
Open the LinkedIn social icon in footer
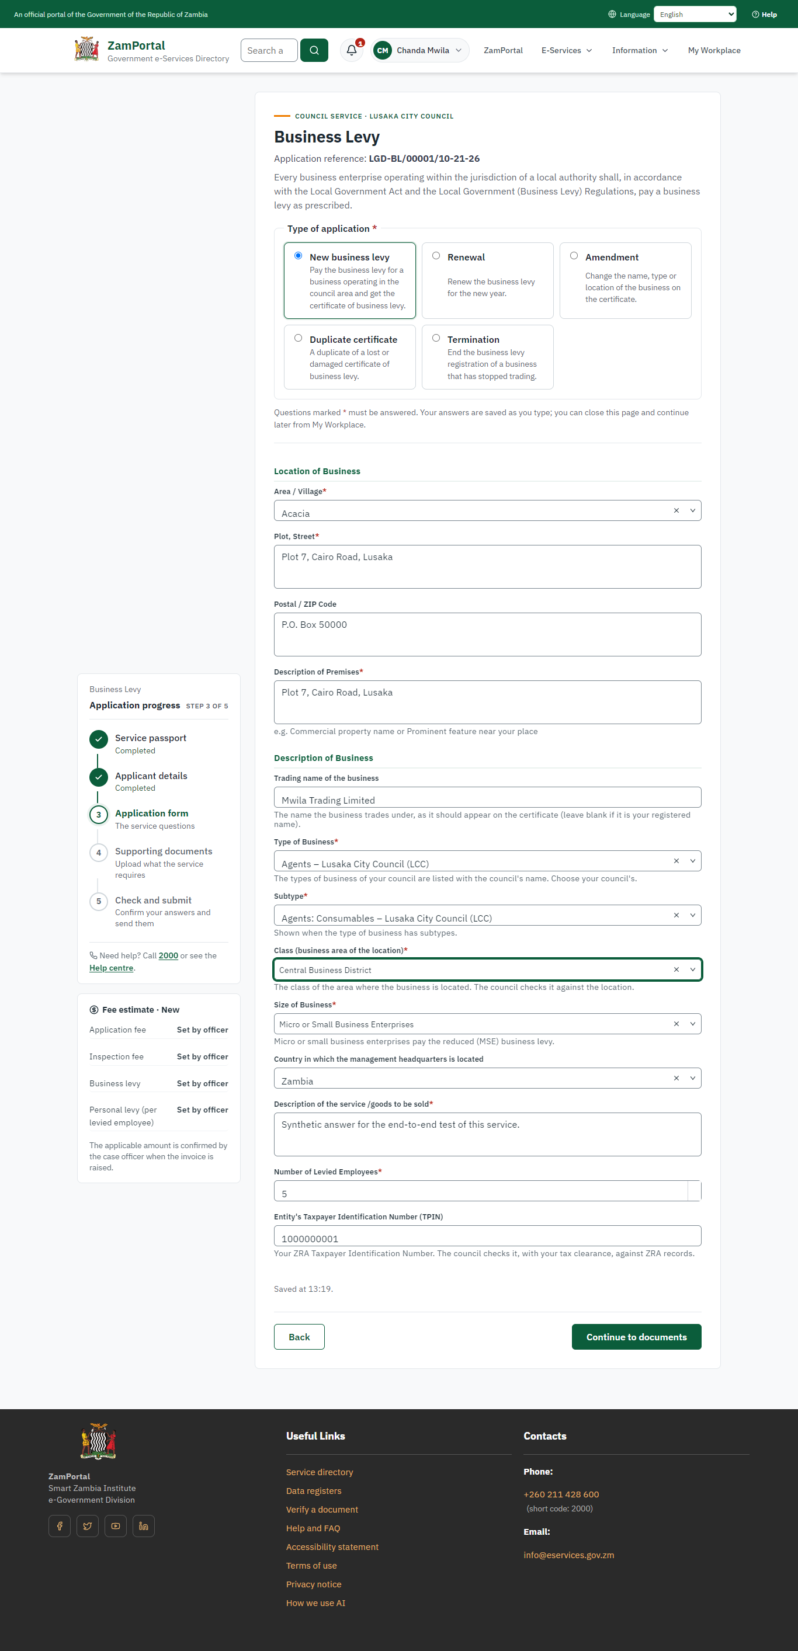pyautogui.click(x=144, y=1526)
